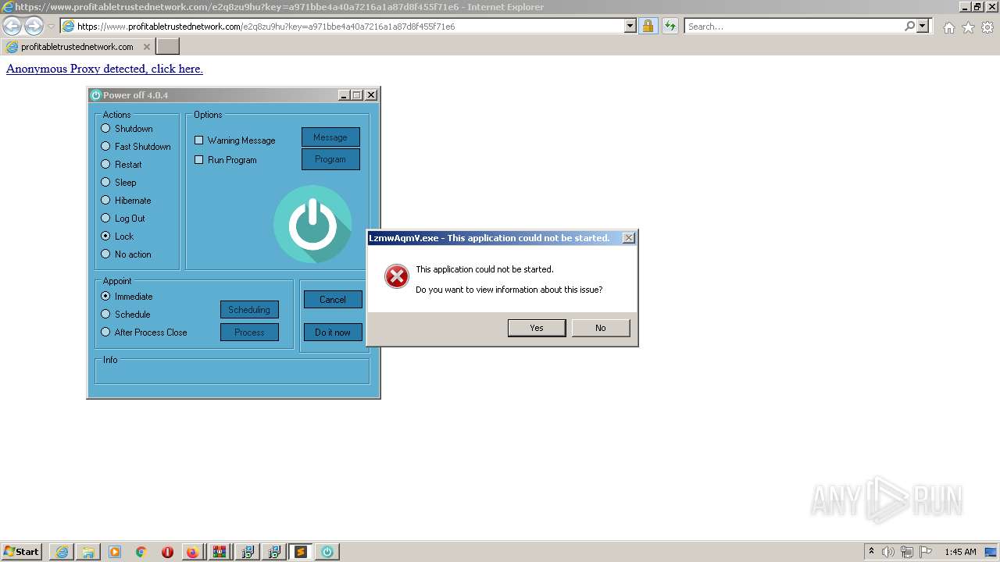Image resolution: width=1000 pixels, height=562 pixels.
Task: Open the network status tray icon
Action: (x=907, y=552)
